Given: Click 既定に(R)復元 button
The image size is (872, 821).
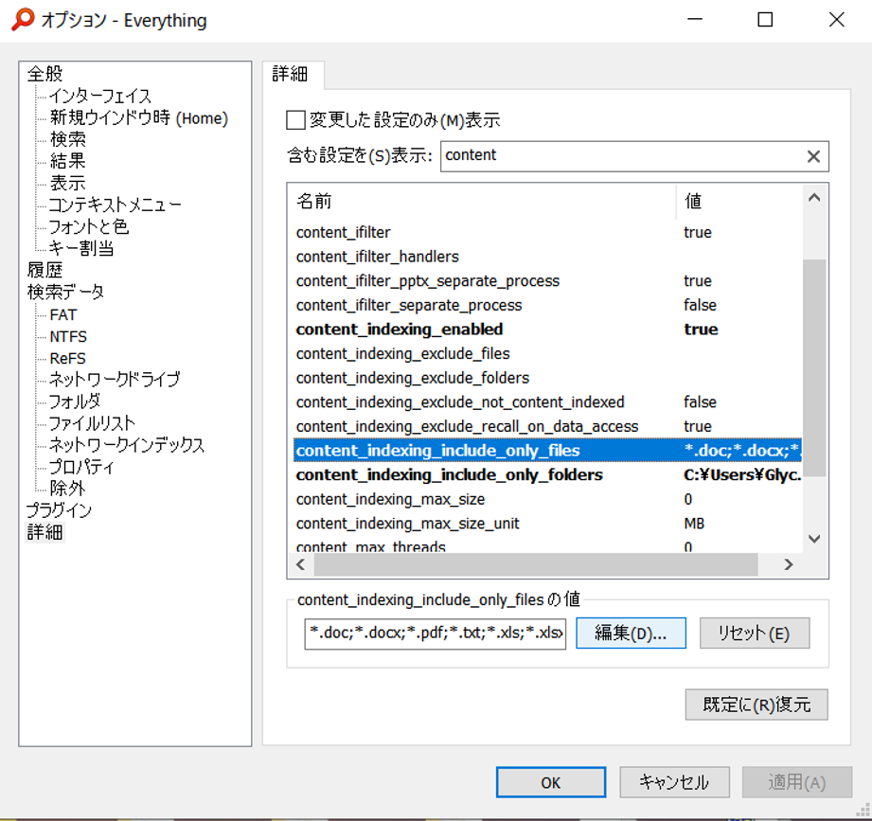Looking at the screenshot, I should click(x=756, y=705).
